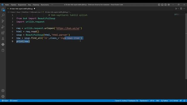Screen dimensions: 187x105
Task: Open the Переход menu
Action: 36,5
